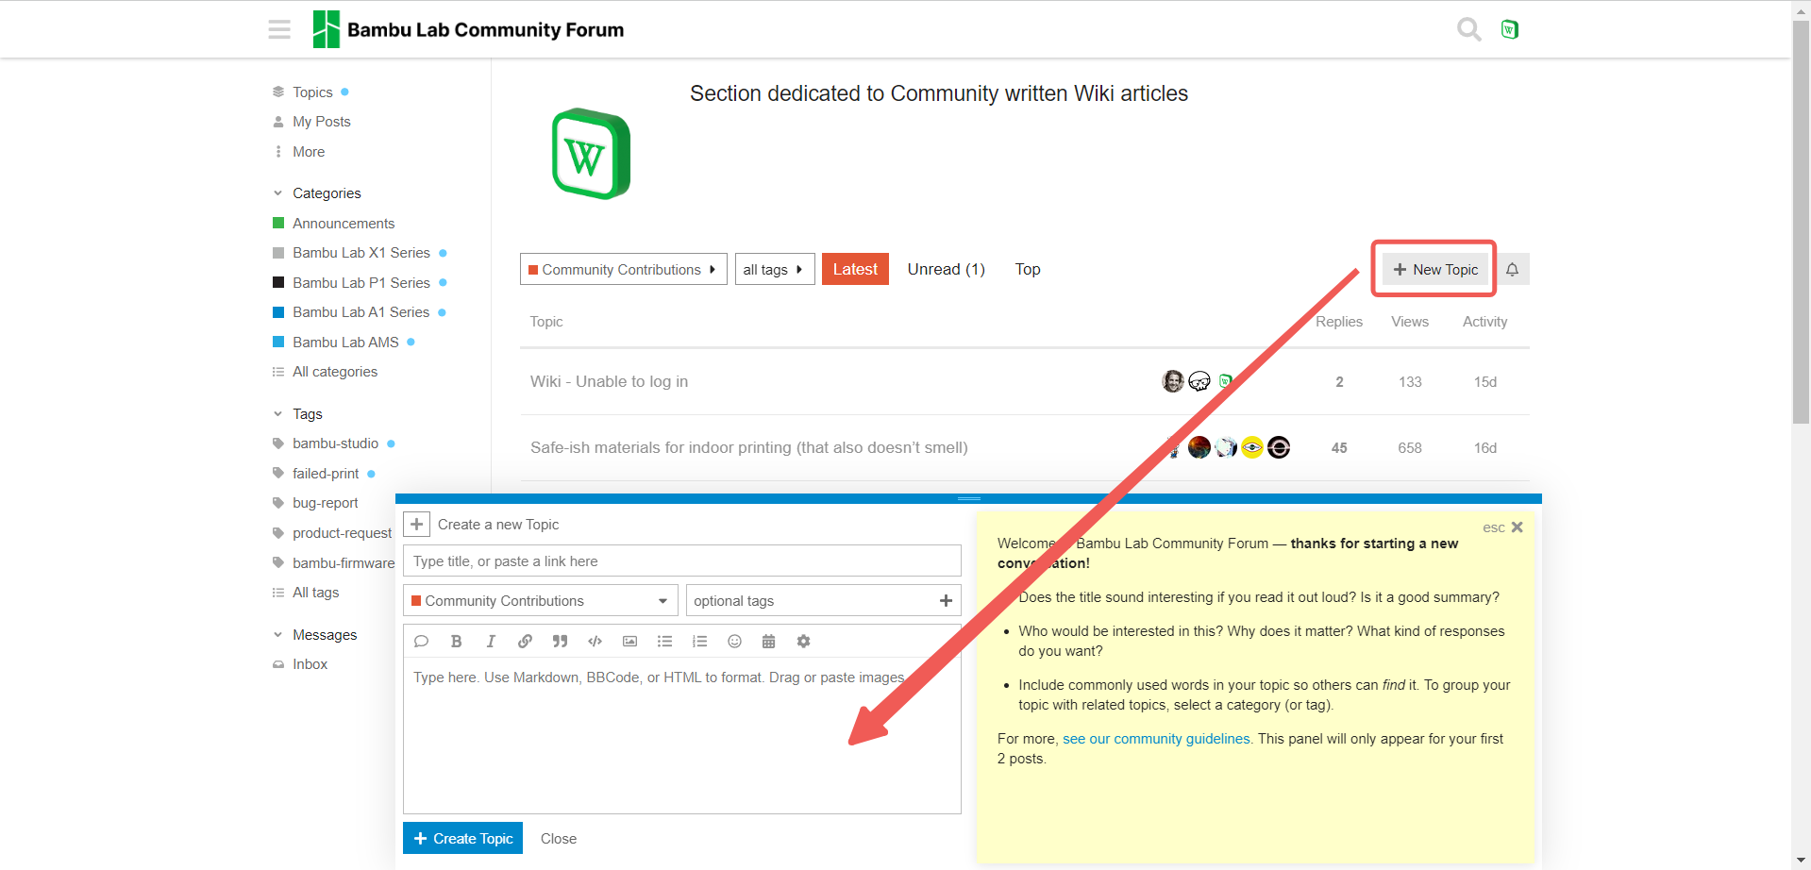
Task: Open the editor options gear menu
Action: click(x=803, y=642)
